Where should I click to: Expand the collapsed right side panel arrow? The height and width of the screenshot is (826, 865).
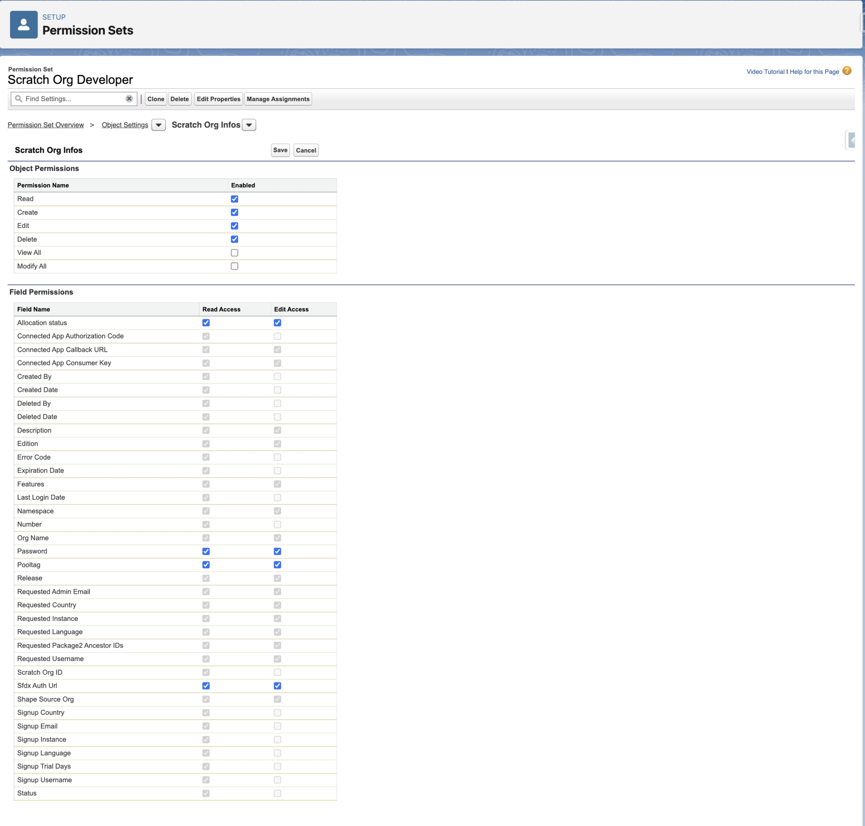tap(852, 140)
